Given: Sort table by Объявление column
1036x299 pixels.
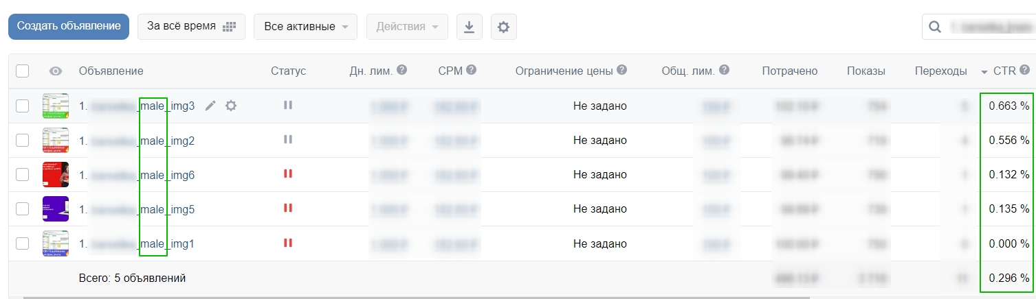Looking at the screenshot, I should 111,71.
